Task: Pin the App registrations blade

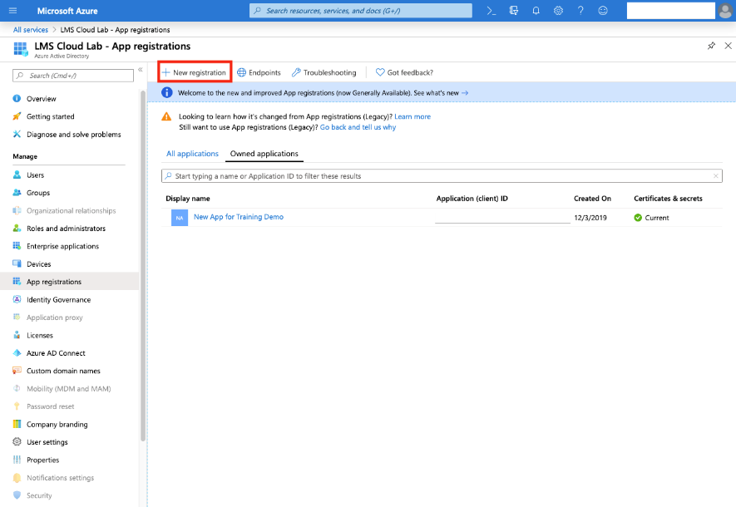Action: click(x=711, y=46)
